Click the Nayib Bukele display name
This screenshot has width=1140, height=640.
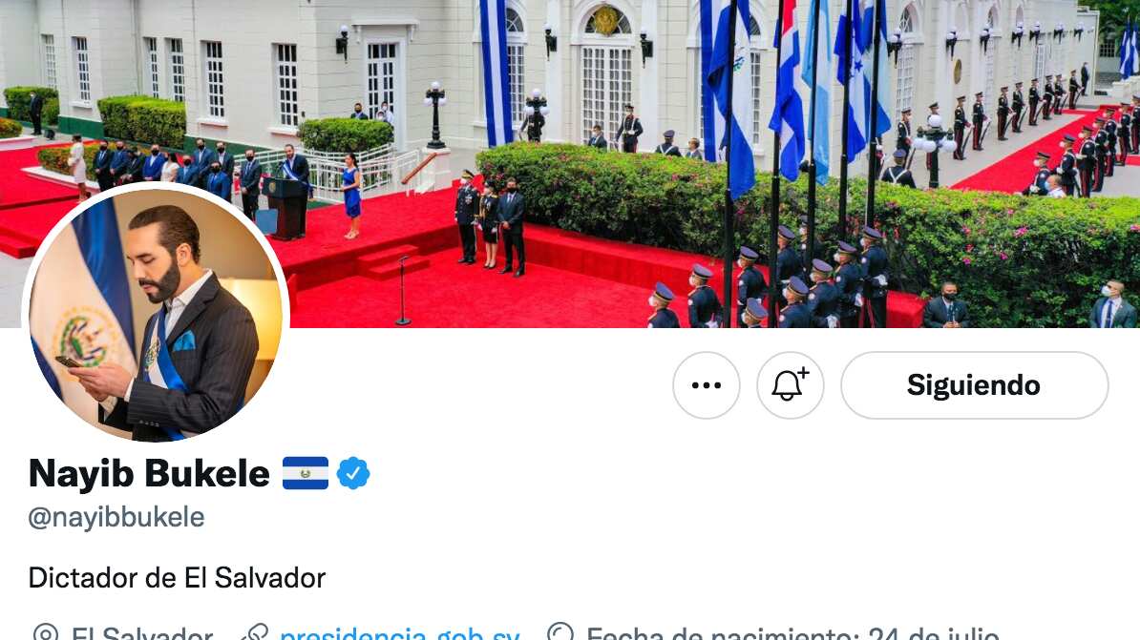point(149,474)
